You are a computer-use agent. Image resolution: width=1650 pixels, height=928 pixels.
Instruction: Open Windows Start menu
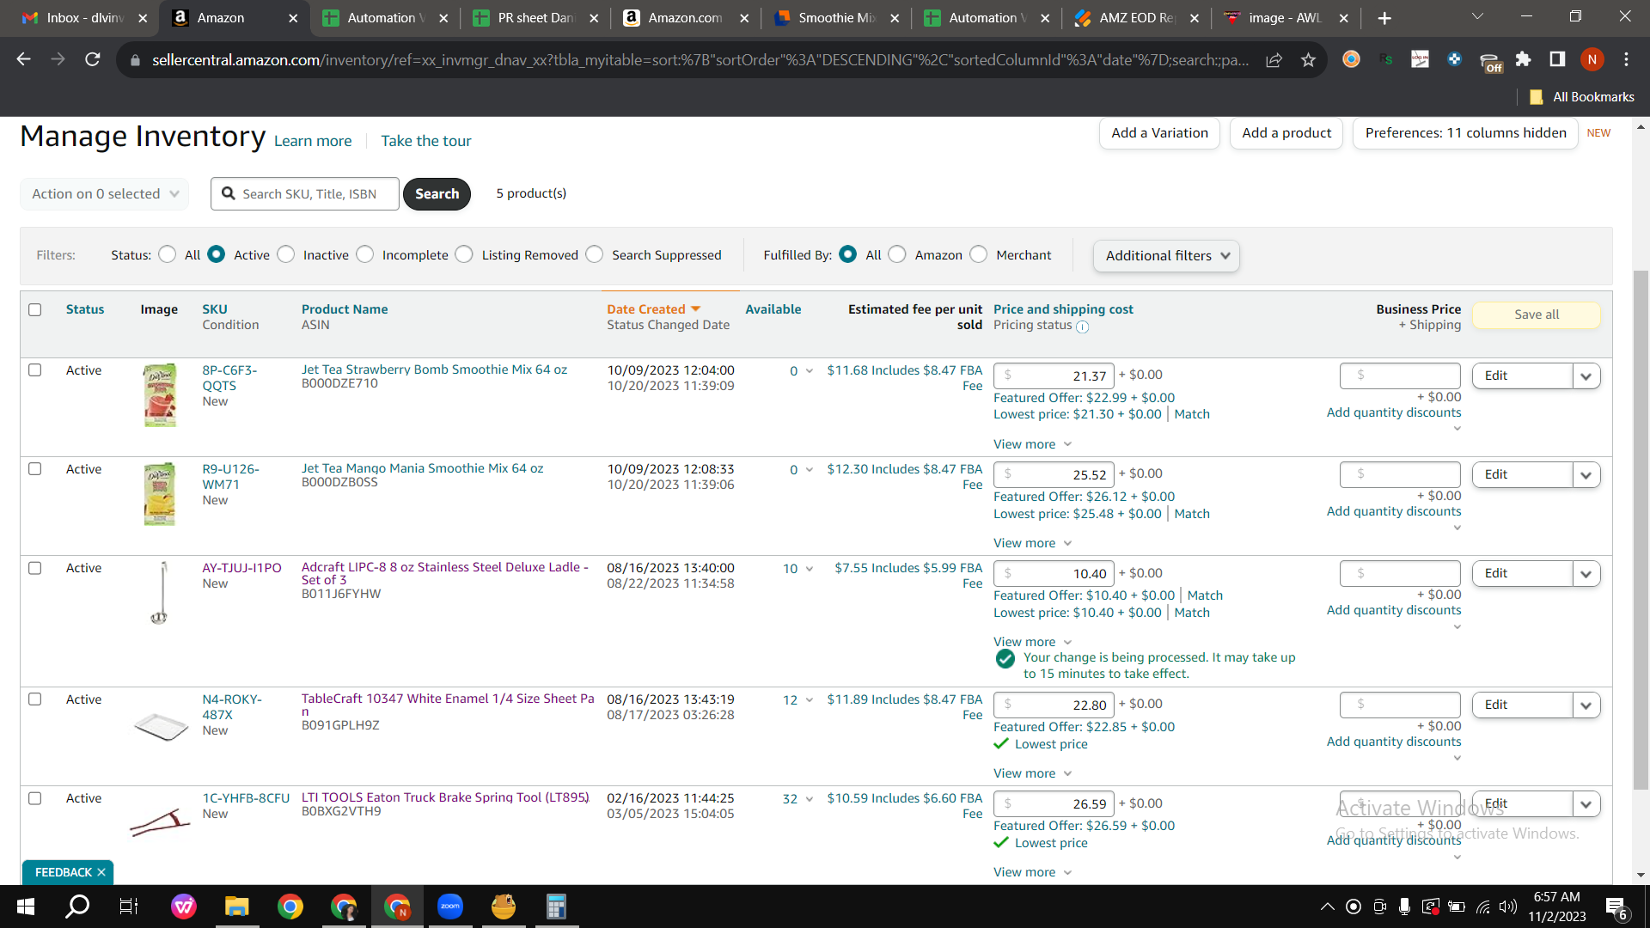[x=26, y=907]
